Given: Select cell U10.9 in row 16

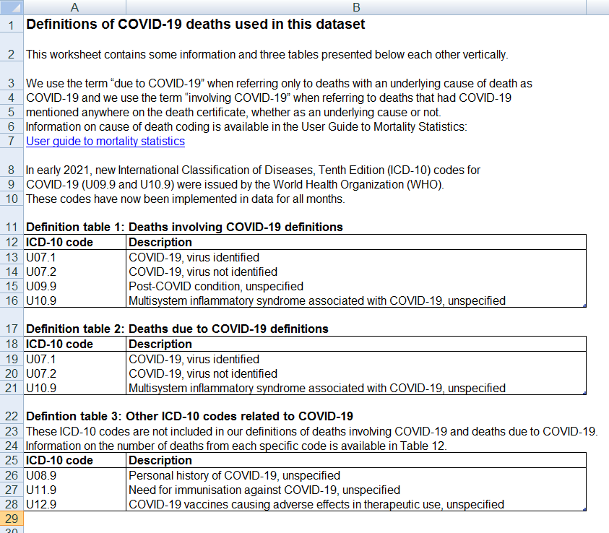Looking at the screenshot, I should point(74,300).
